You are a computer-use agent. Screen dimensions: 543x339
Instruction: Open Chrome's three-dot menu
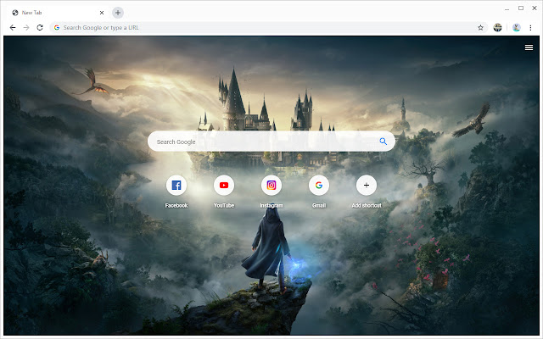click(530, 28)
